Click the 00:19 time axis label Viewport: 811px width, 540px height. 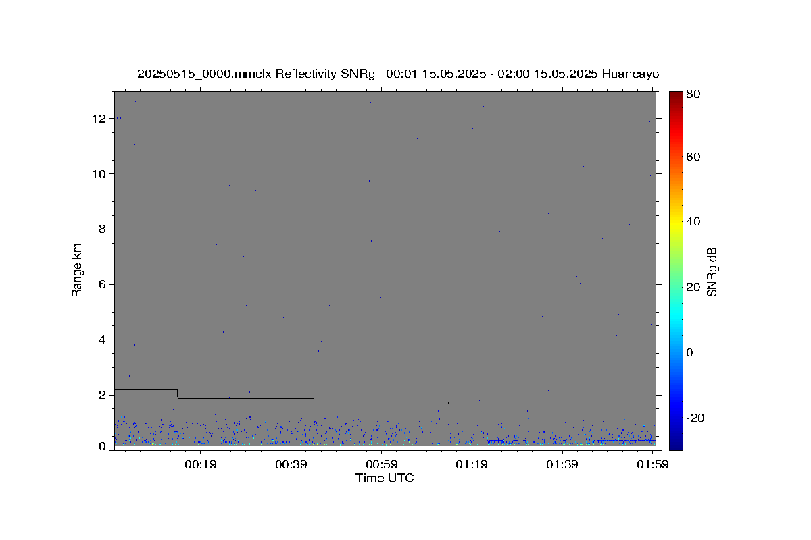[x=201, y=464]
